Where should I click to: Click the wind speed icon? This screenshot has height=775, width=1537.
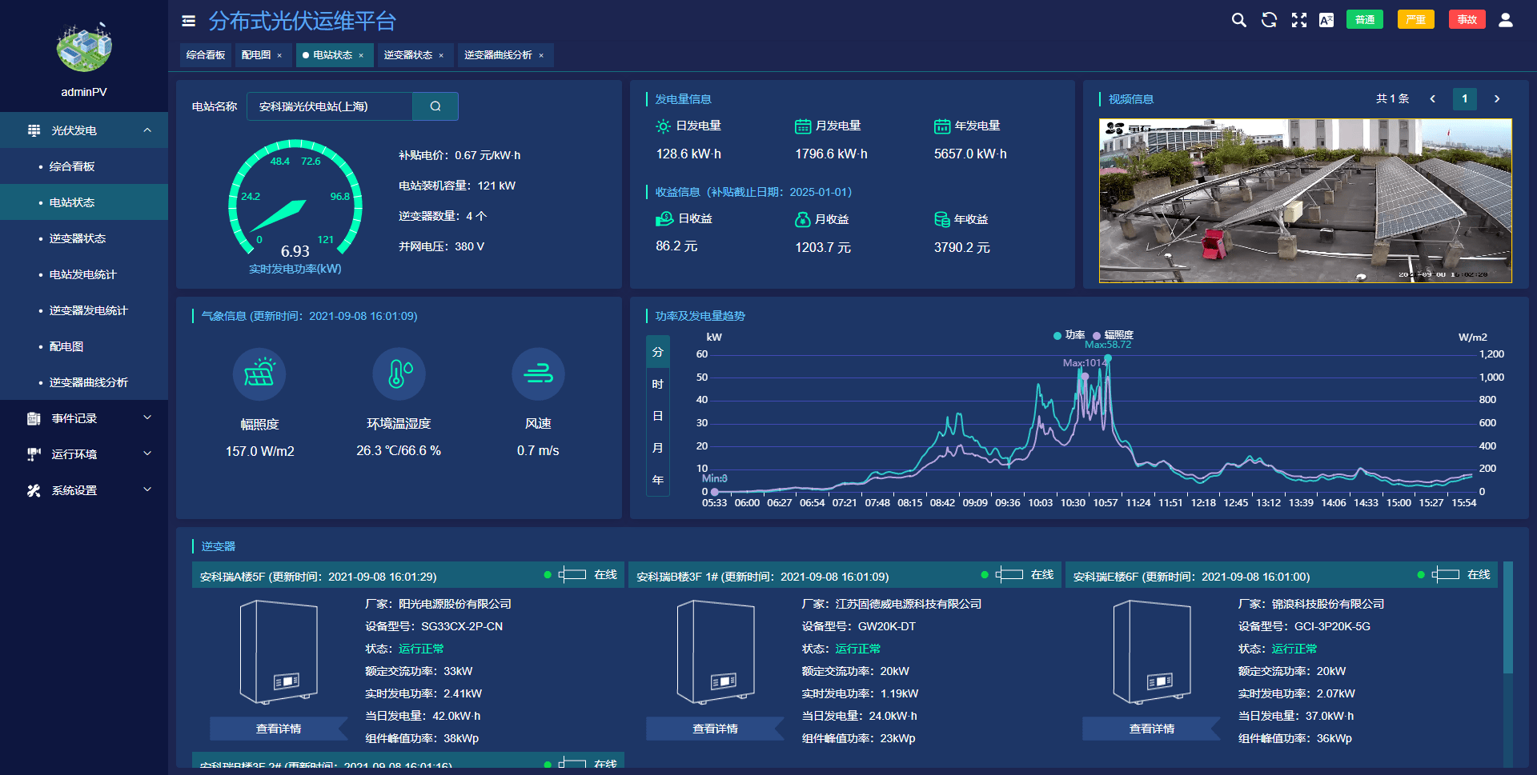click(x=538, y=374)
